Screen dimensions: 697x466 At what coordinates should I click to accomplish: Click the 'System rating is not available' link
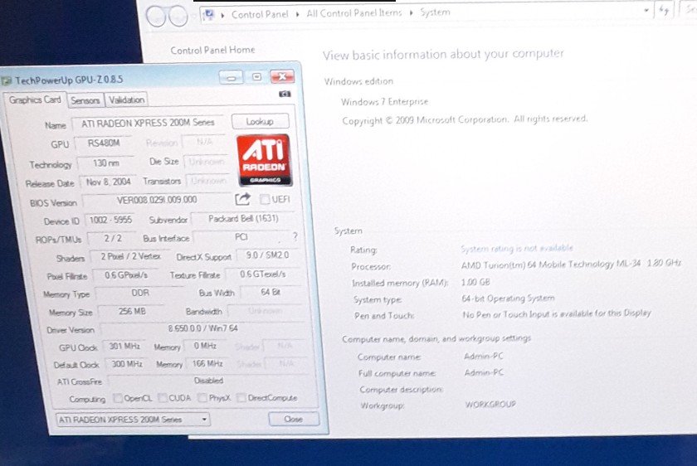click(516, 248)
